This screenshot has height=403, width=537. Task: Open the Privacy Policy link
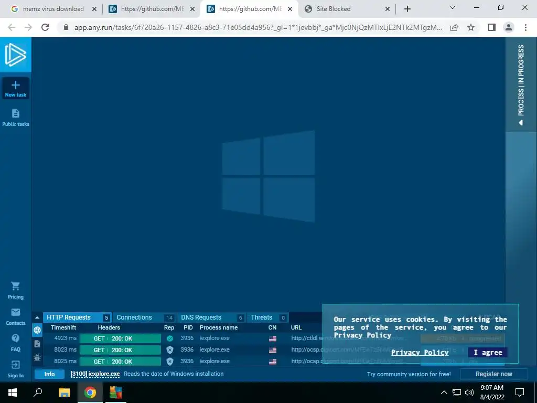[420, 352]
